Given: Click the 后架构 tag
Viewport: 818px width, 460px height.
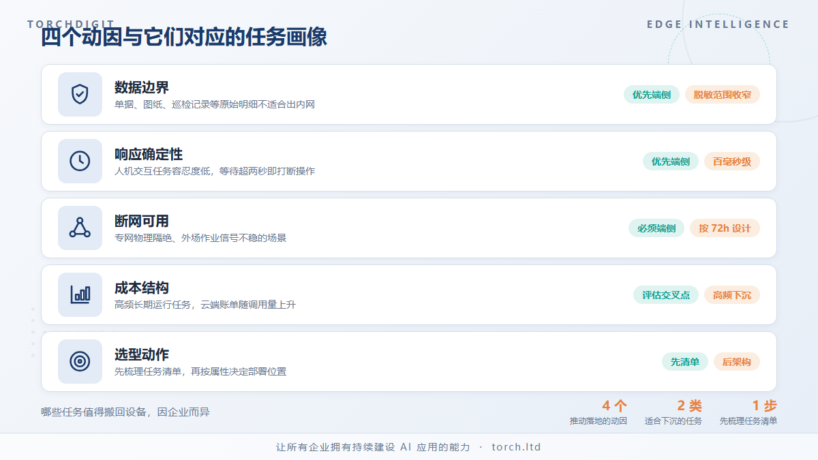Looking at the screenshot, I should pyautogui.click(x=737, y=362).
